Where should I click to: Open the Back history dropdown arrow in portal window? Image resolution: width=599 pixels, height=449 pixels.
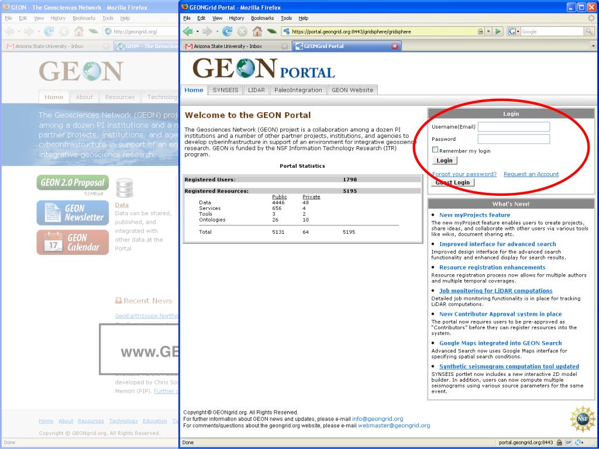[198, 32]
